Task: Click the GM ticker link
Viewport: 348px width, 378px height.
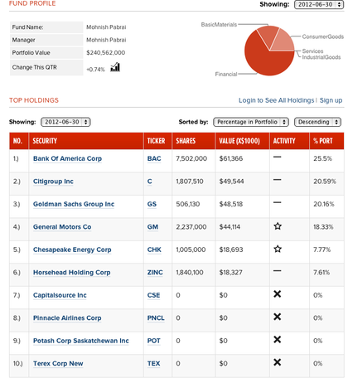Action: pyautogui.click(x=152, y=227)
